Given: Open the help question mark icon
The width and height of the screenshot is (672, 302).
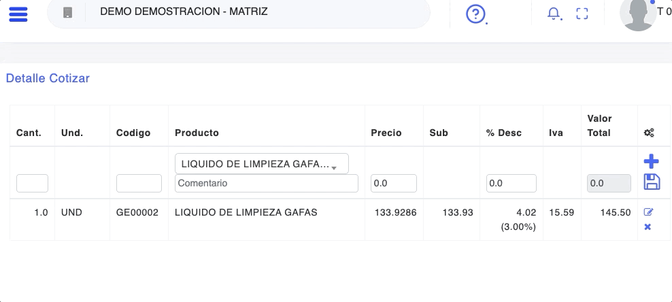Looking at the screenshot, I should 475,14.
